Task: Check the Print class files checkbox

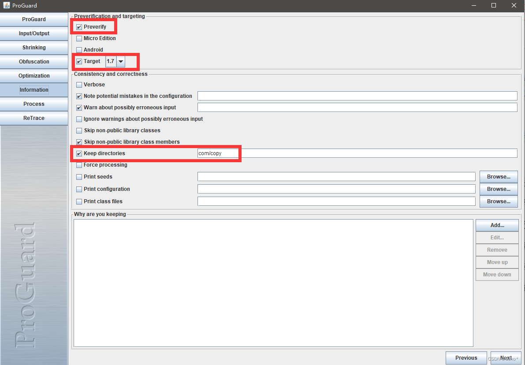Action: point(79,201)
